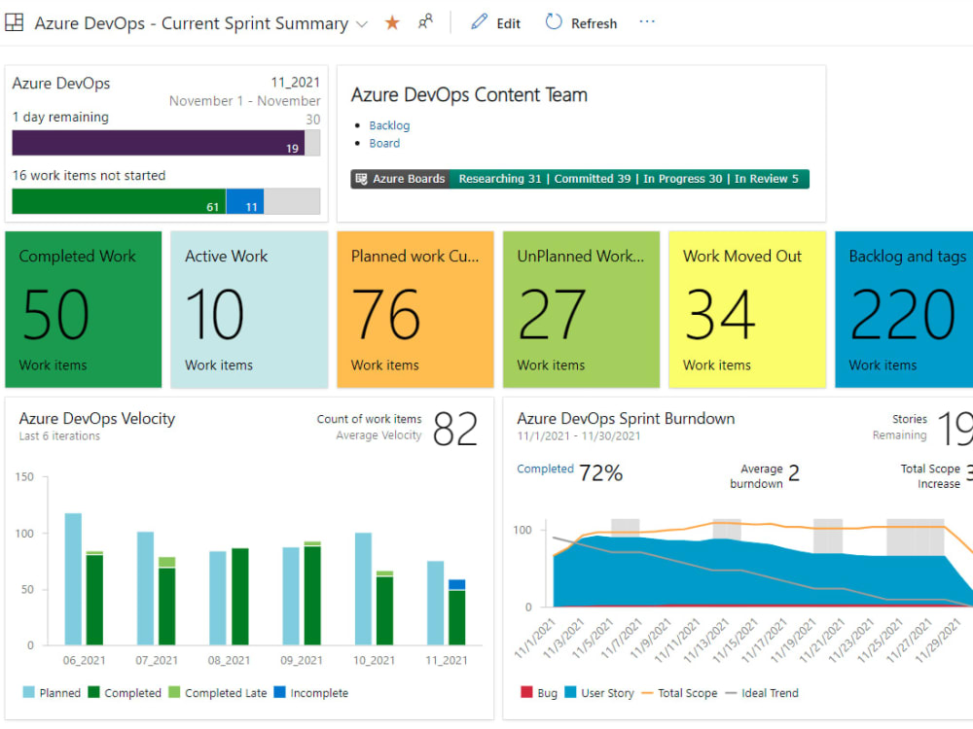Viewport: 973px width, 729px height.
Task: Click the 10_2021 iteration label
Action: pyautogui.click(x=375, y=660)
